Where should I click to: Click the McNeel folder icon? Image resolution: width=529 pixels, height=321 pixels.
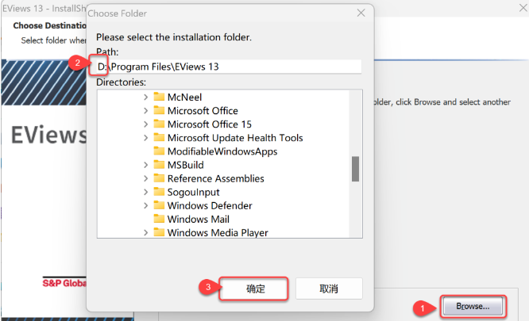(x=159, y=97)
